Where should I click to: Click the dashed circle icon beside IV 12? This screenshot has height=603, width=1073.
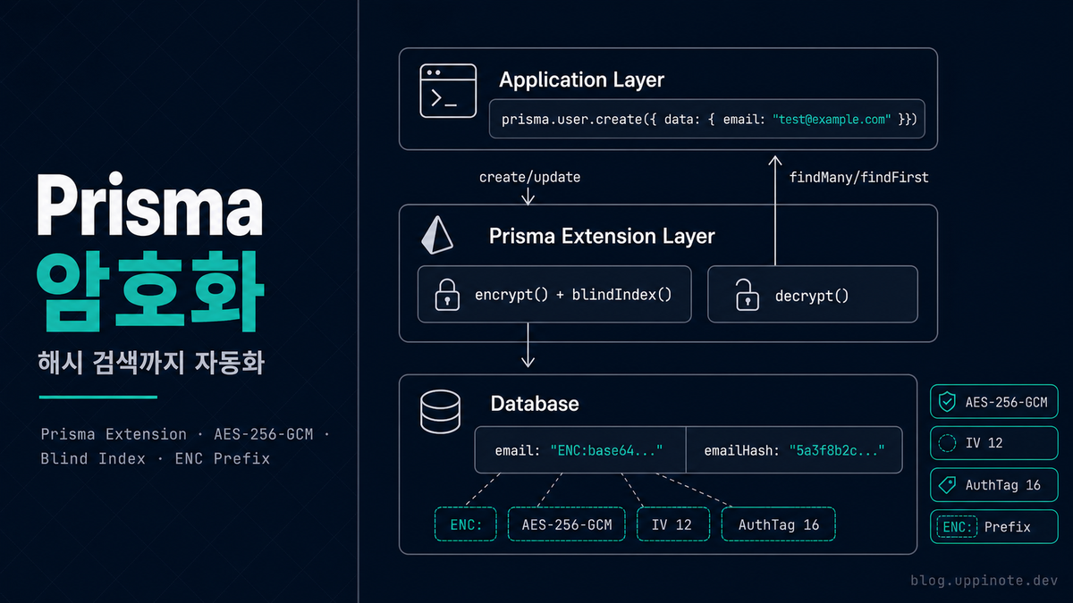pyautogui.click(x=947, y=443)
